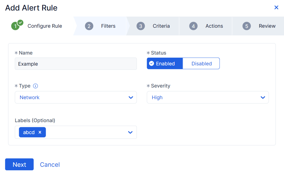This screenshot has height=177, width=284.
Task: Set Status to Enabled
Action: [x=165, y=63]
